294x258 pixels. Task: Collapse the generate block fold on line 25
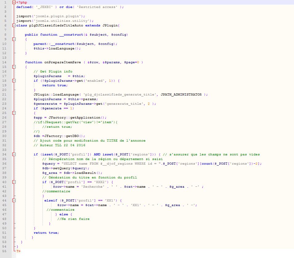pyautogui.click(x=14, y=113)
